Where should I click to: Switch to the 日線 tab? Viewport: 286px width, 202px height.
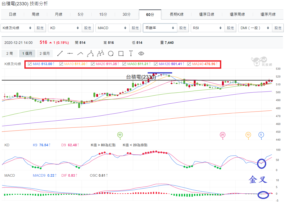[x=13, y=14]
